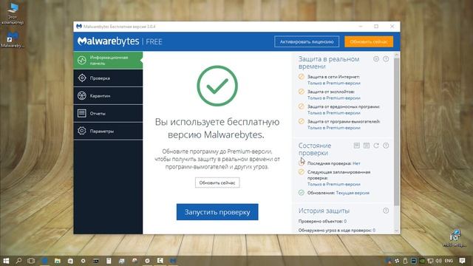The image size is (473, 266).
Task: Click Нет link next to Последняя проверка
Action: tap(356, 163)
